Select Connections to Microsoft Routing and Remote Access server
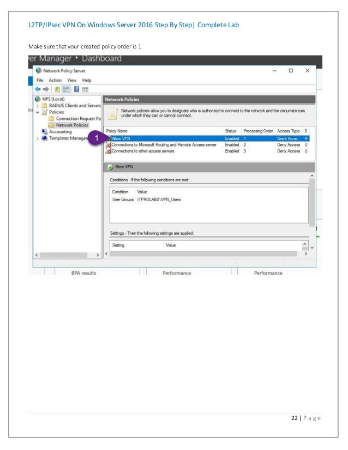Image resolution: width=348 pixels, height=450 pixels. click(164, 145)
